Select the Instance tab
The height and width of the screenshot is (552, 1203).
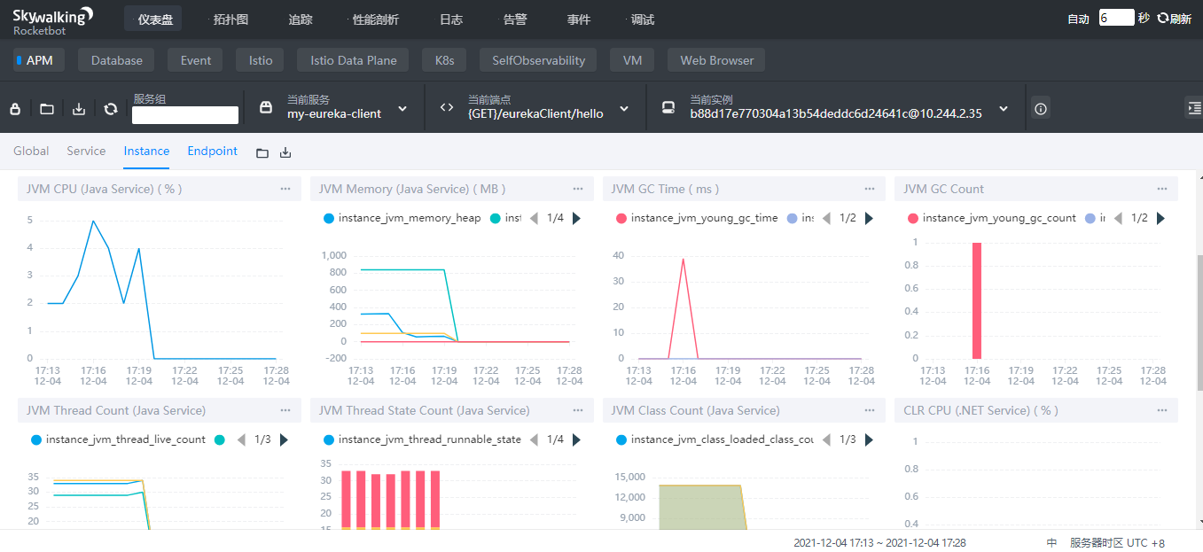click(146, 151)
